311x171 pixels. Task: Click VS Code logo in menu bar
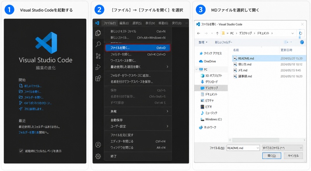pos(97,23)
